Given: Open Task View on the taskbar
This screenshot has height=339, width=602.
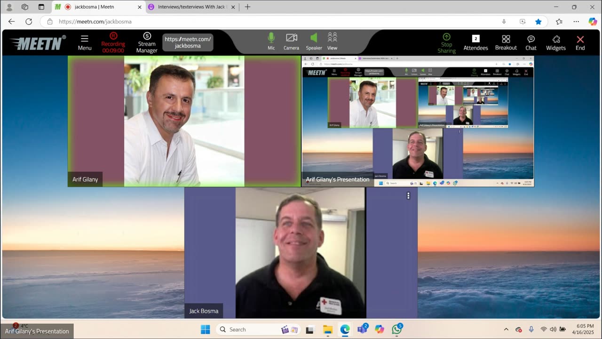Looking at the screenshot, I should (x=310, y=330).
